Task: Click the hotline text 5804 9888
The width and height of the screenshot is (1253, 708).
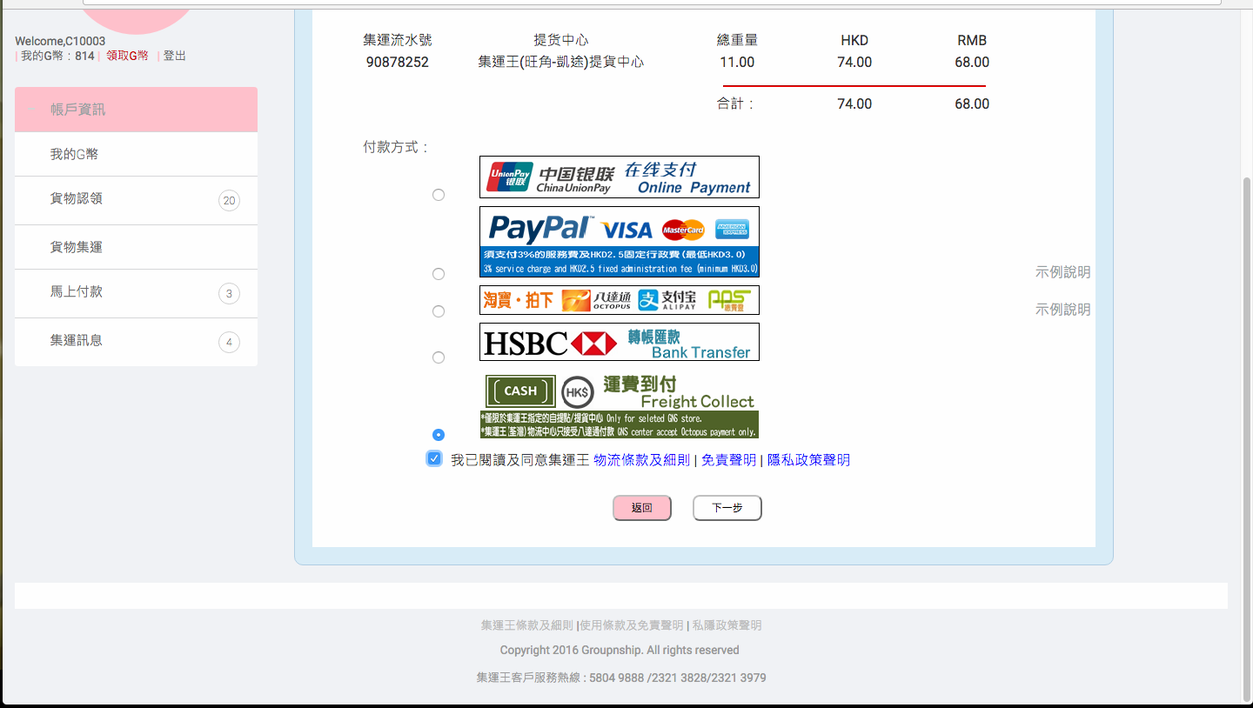Action: pyautogui.click(x=617, y=678)
